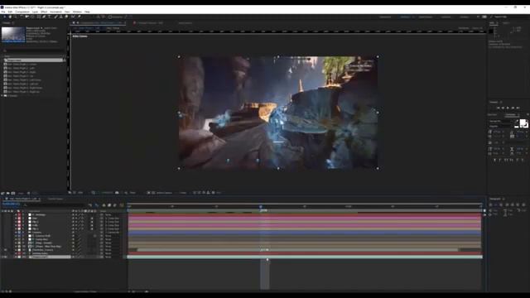
Task: Enable Motion Blur for the composition
Action: click(114, 205)
